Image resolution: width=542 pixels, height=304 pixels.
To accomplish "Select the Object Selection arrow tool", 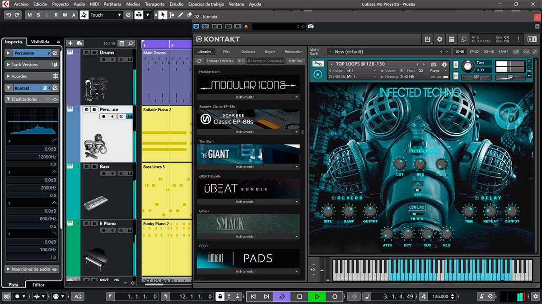I will point(163,15).
